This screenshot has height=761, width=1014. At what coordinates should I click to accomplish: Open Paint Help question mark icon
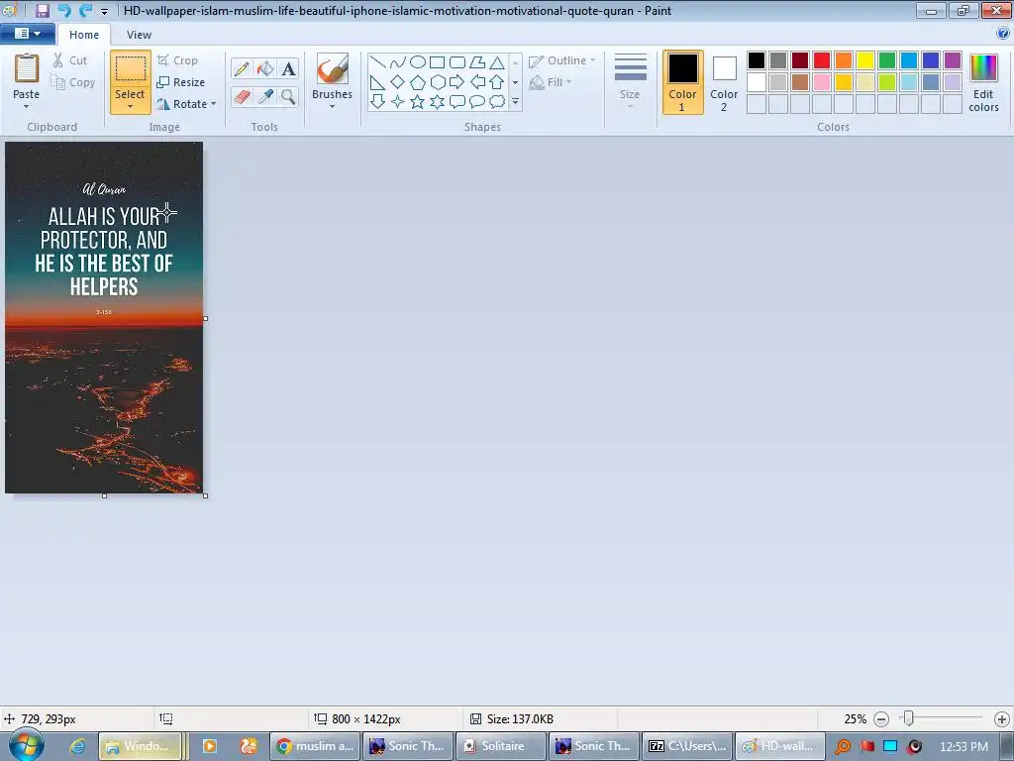[x=1002, y=33]
